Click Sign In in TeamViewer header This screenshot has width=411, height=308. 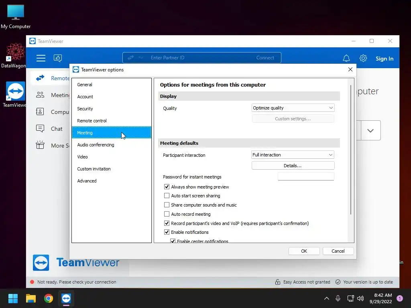pos(385,59)
